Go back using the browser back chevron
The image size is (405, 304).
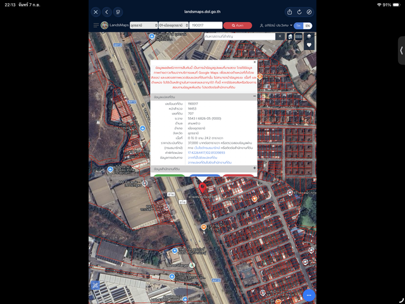[x=107, y=12]
